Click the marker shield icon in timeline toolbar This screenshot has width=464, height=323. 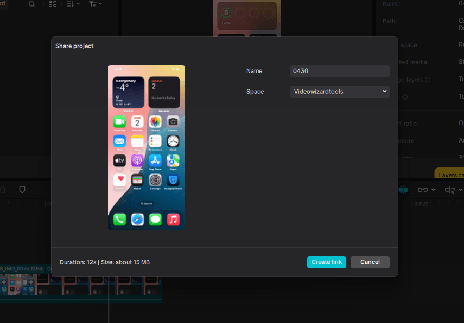[x=22, y=190]
